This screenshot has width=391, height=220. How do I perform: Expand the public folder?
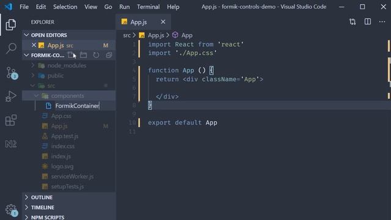69,75
